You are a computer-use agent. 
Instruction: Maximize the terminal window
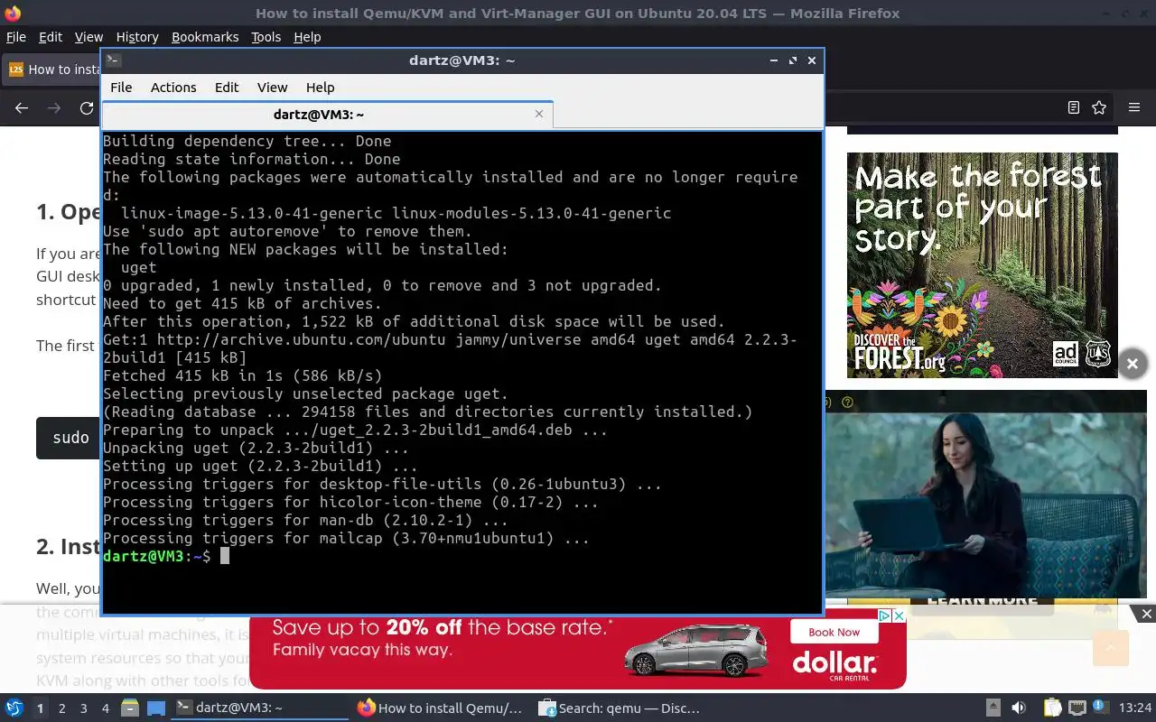(793, 60)
